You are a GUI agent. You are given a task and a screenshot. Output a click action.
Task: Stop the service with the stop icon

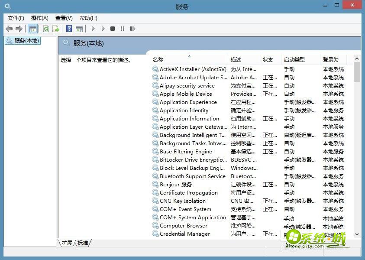(112, 29)
